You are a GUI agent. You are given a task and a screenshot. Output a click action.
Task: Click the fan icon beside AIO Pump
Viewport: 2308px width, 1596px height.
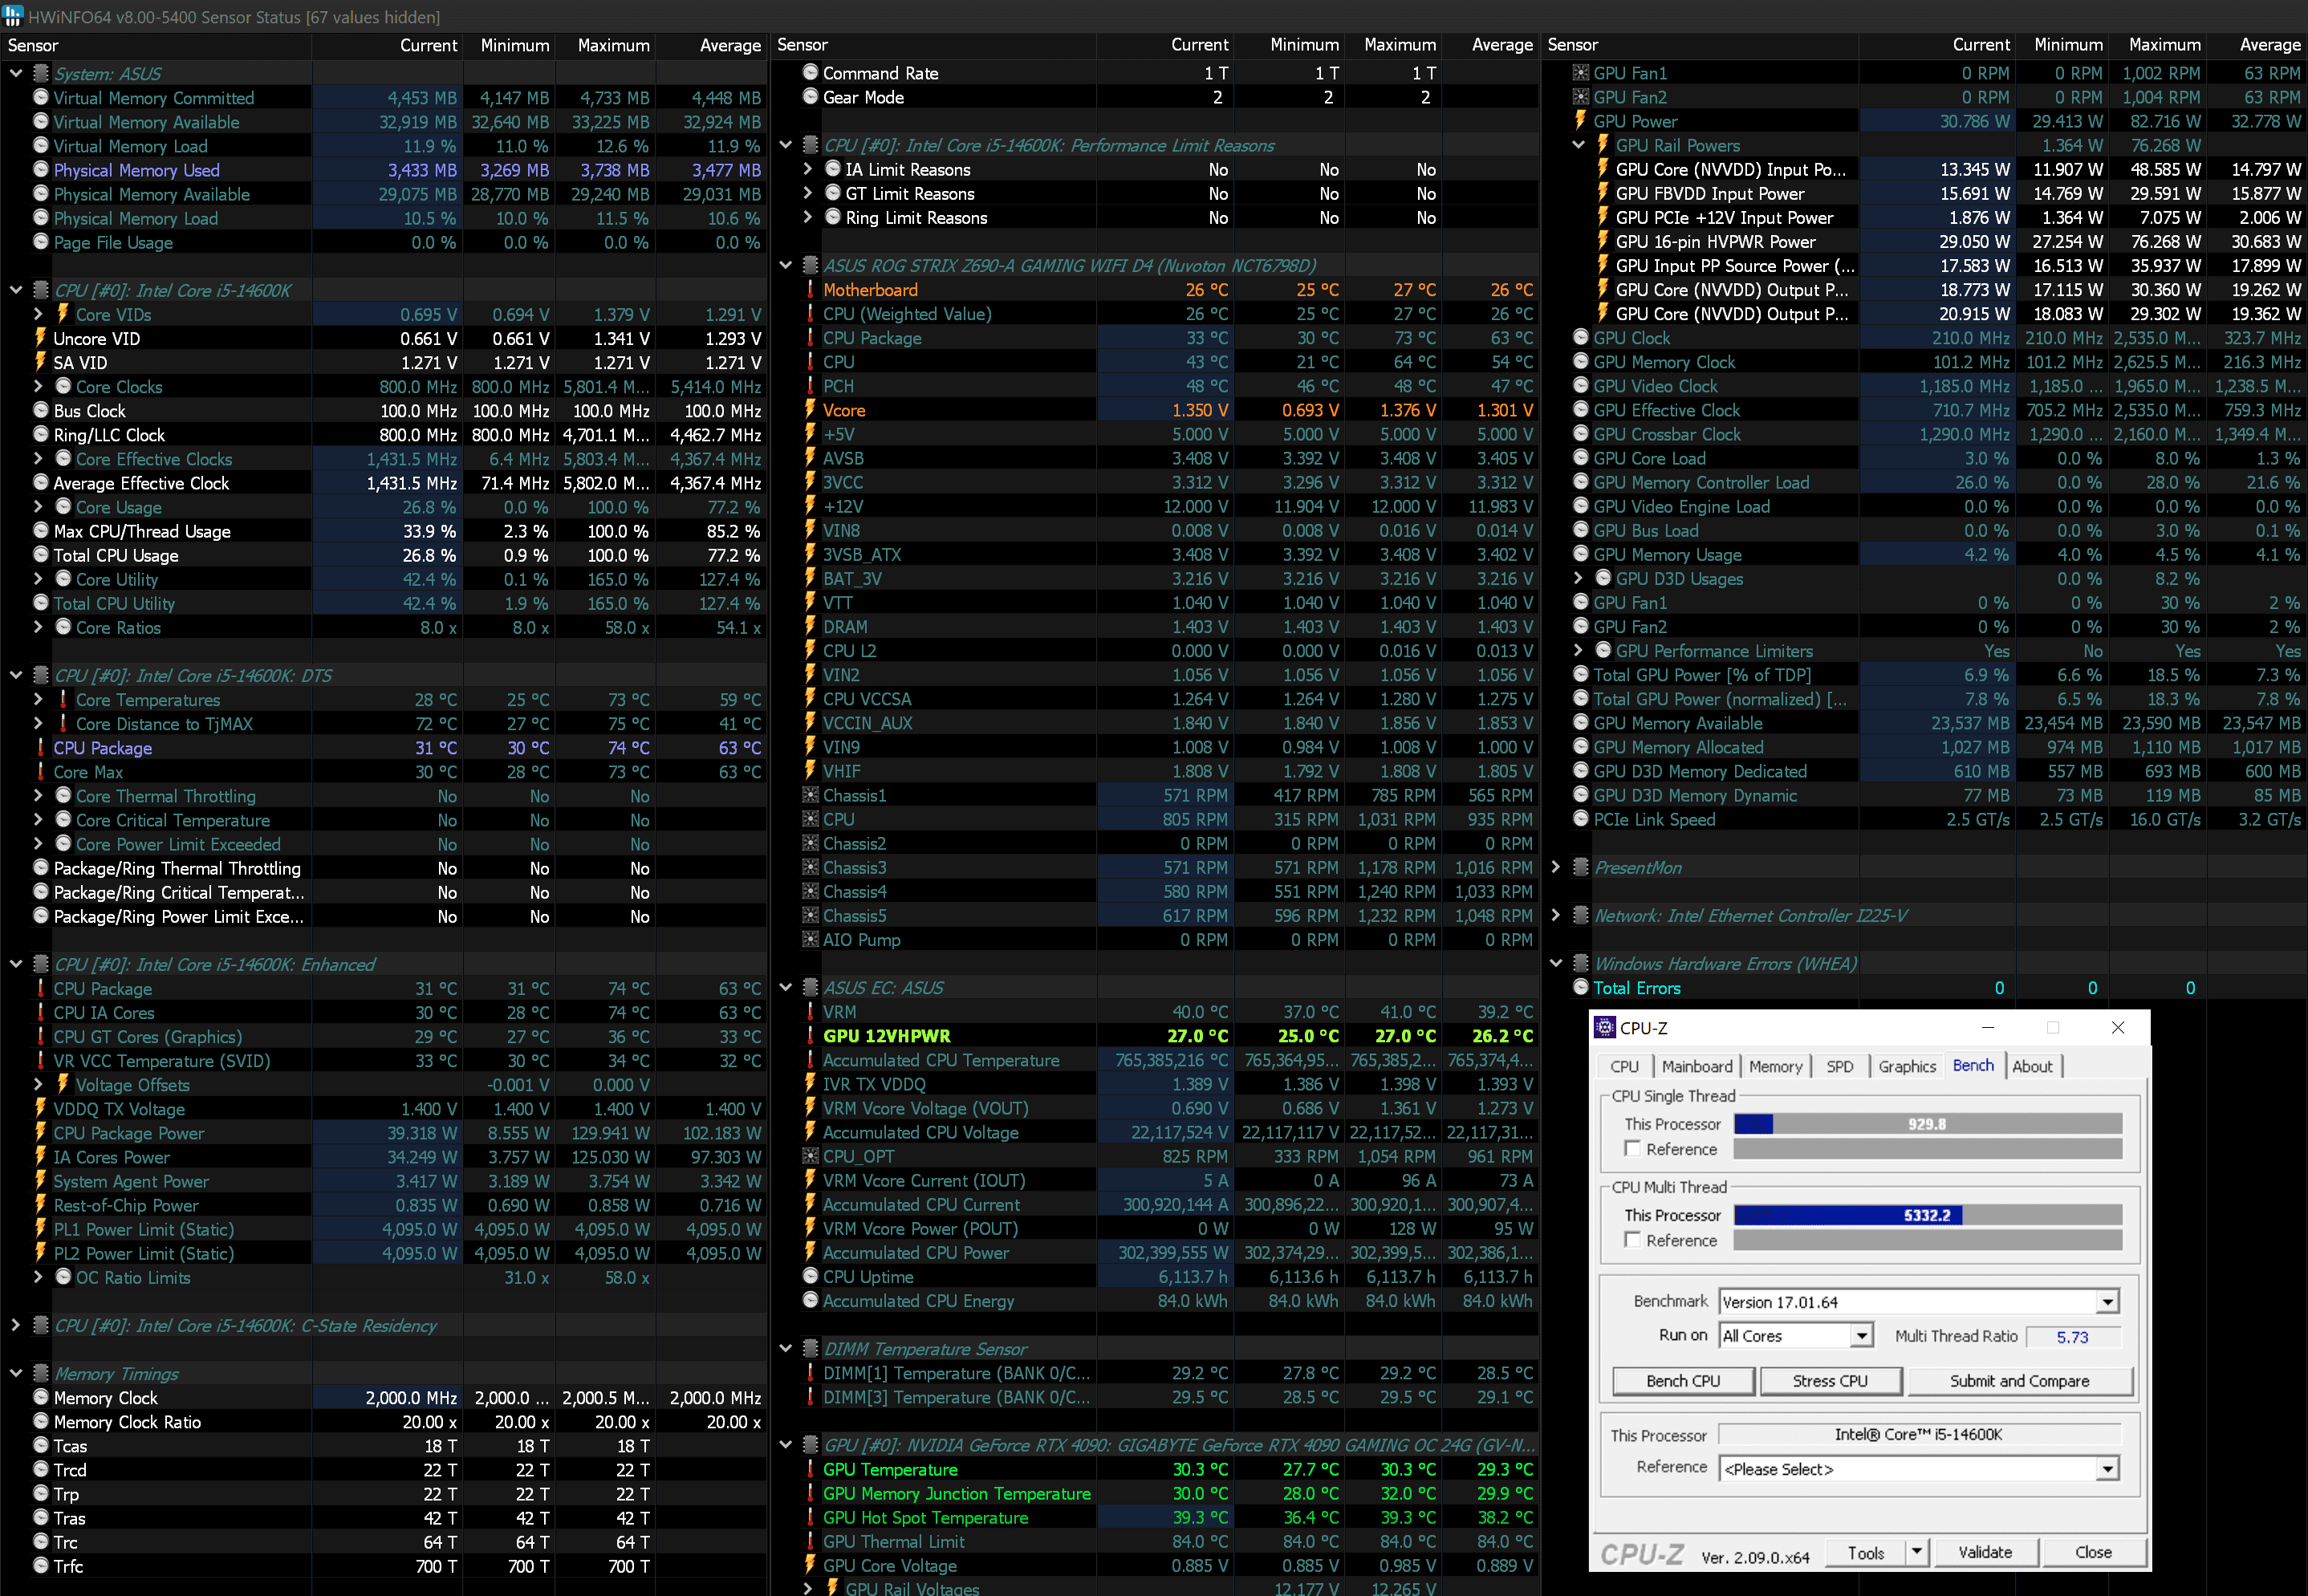coord(811,939)
